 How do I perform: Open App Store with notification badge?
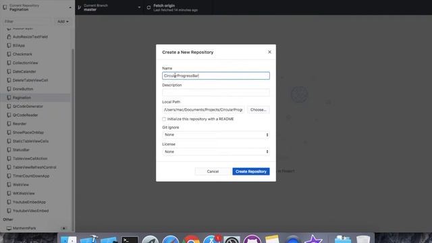coord(211,239)
